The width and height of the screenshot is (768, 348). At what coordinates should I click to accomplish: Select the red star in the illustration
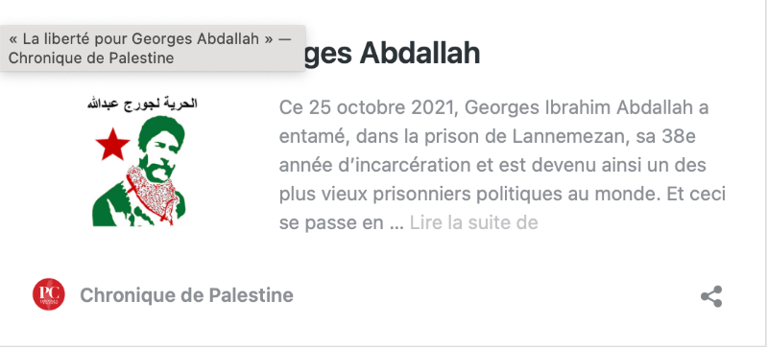pyautogui.click(x=112, y=144)
